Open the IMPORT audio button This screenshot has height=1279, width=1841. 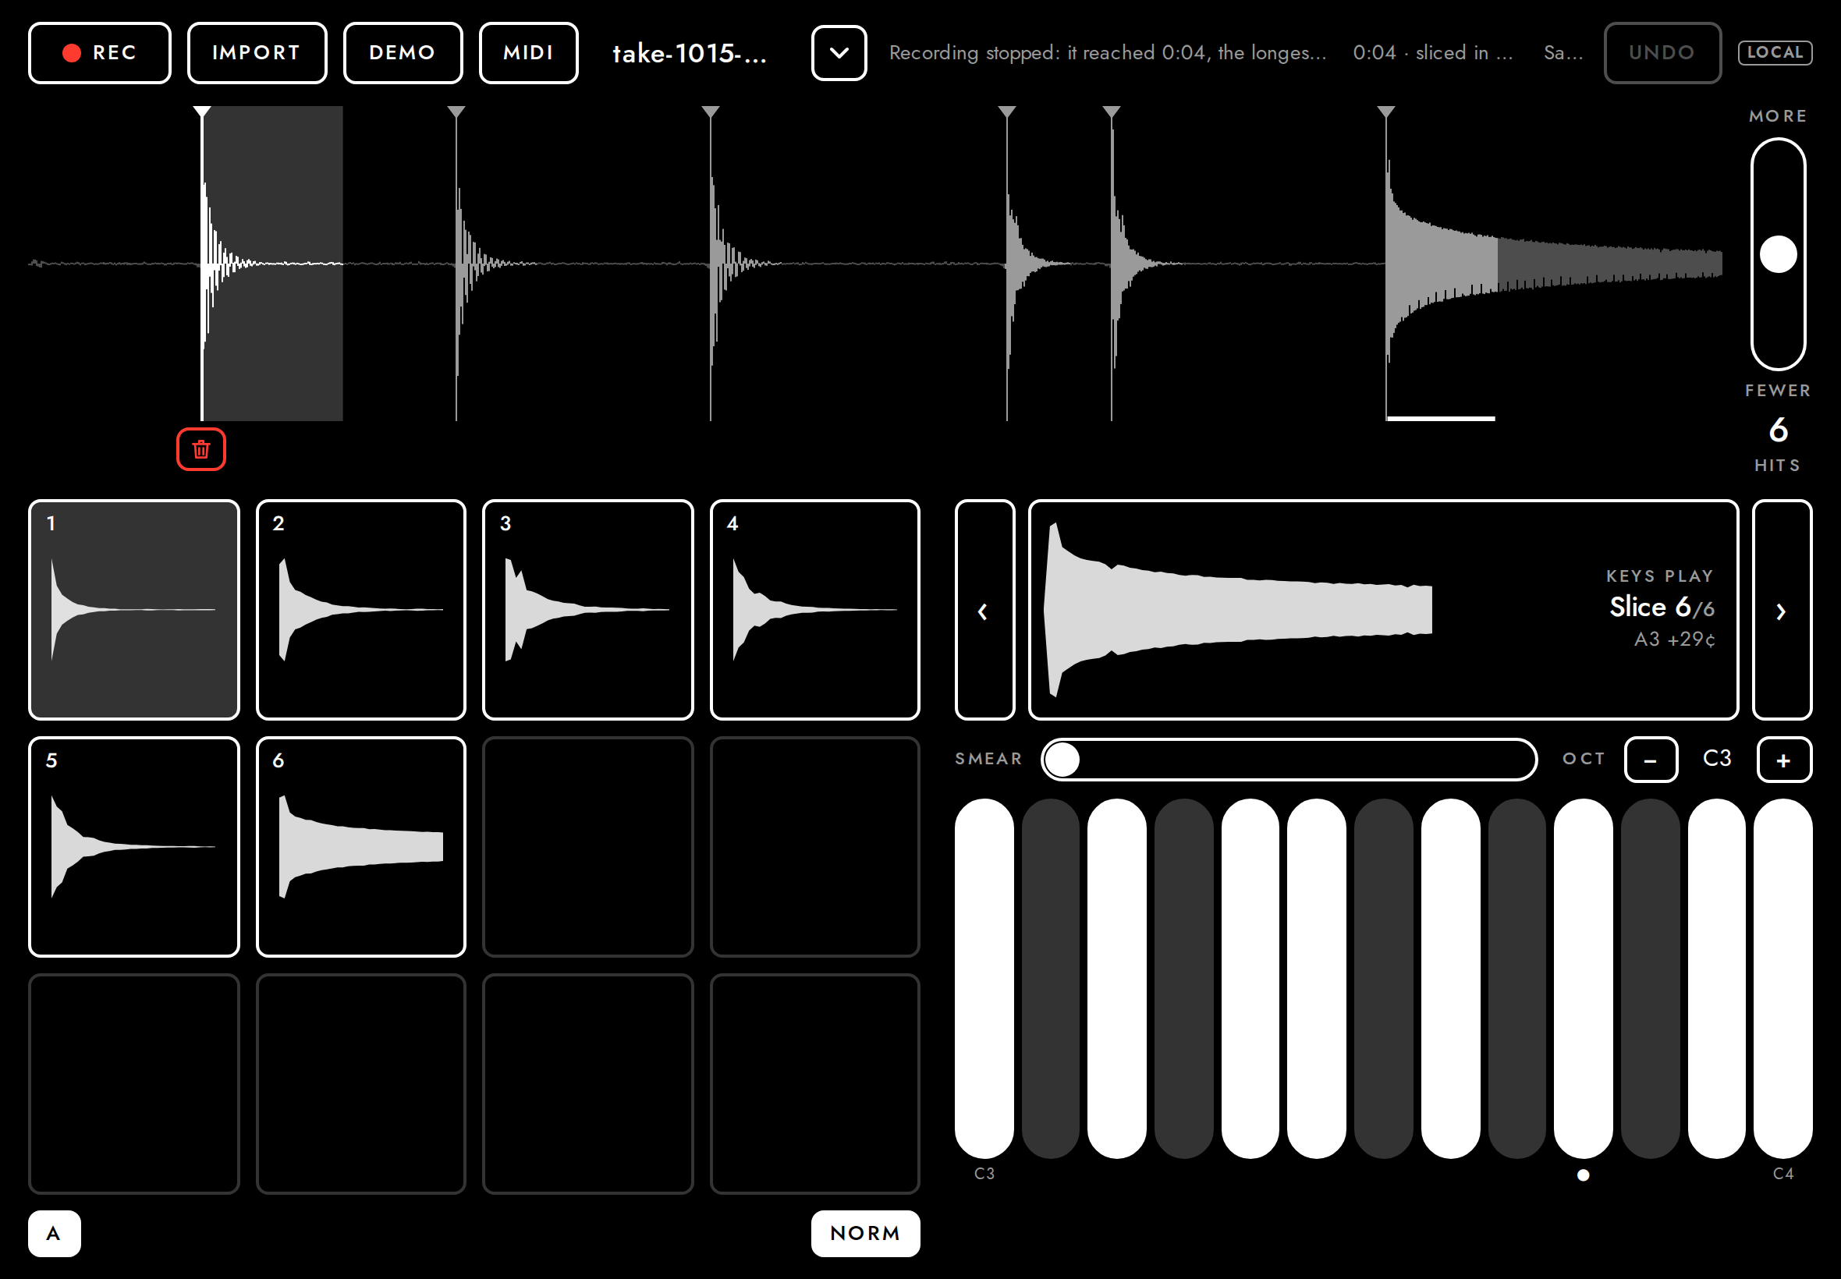tap(257, 53)
